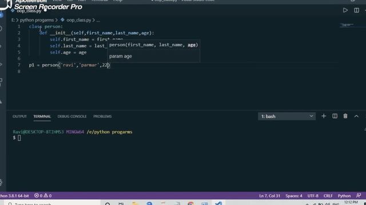This screenshot has height=205, width=366.
Task: Click the 'Ravi@DESKTOP' terminal user text
Action: (x=38, y=132)
